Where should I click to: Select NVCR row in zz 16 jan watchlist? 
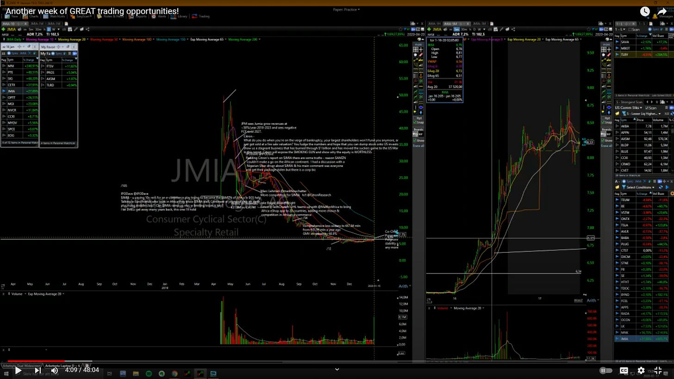click(x=20, y=110)
